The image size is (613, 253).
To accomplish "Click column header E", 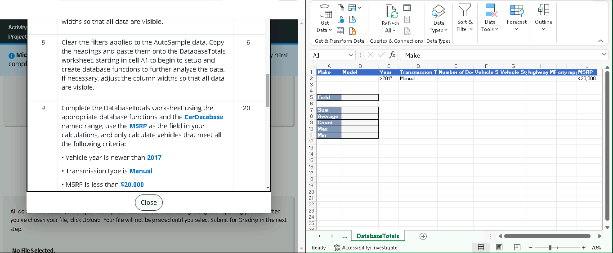I will [455, 66].
